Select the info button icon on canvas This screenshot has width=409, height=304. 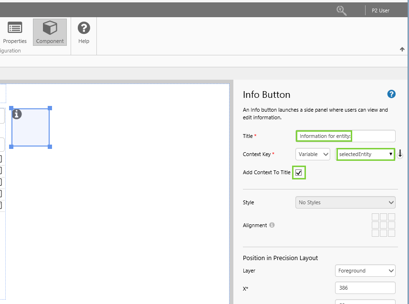(17, 114)
